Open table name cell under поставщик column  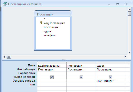pos(81,69)
